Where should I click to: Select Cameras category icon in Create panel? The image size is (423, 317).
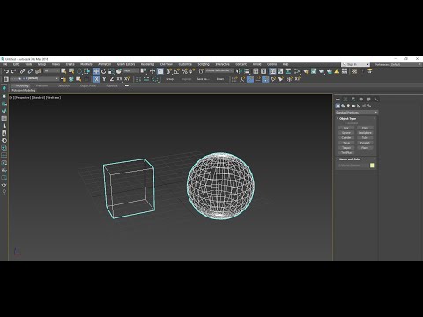[x=353, y=106]
